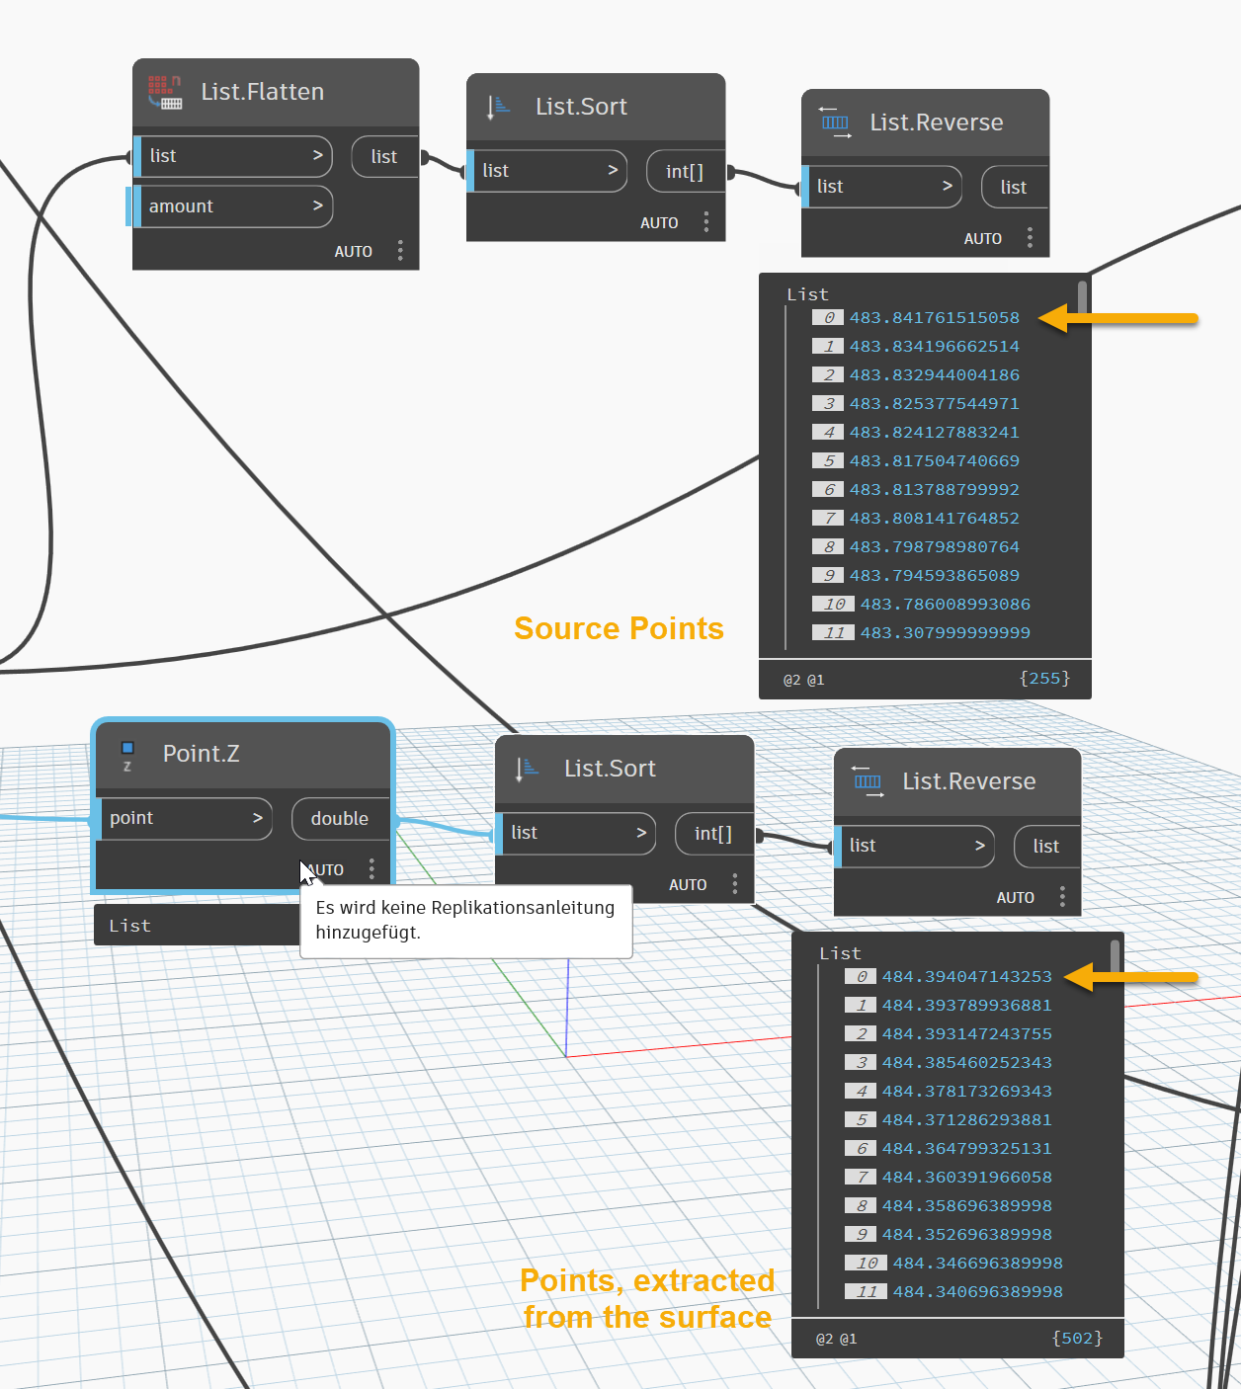Select value 484.340696389998 at index 11
Image resolution: width=1241 pixels, height=1389 pixels.
pos(978,1292)
